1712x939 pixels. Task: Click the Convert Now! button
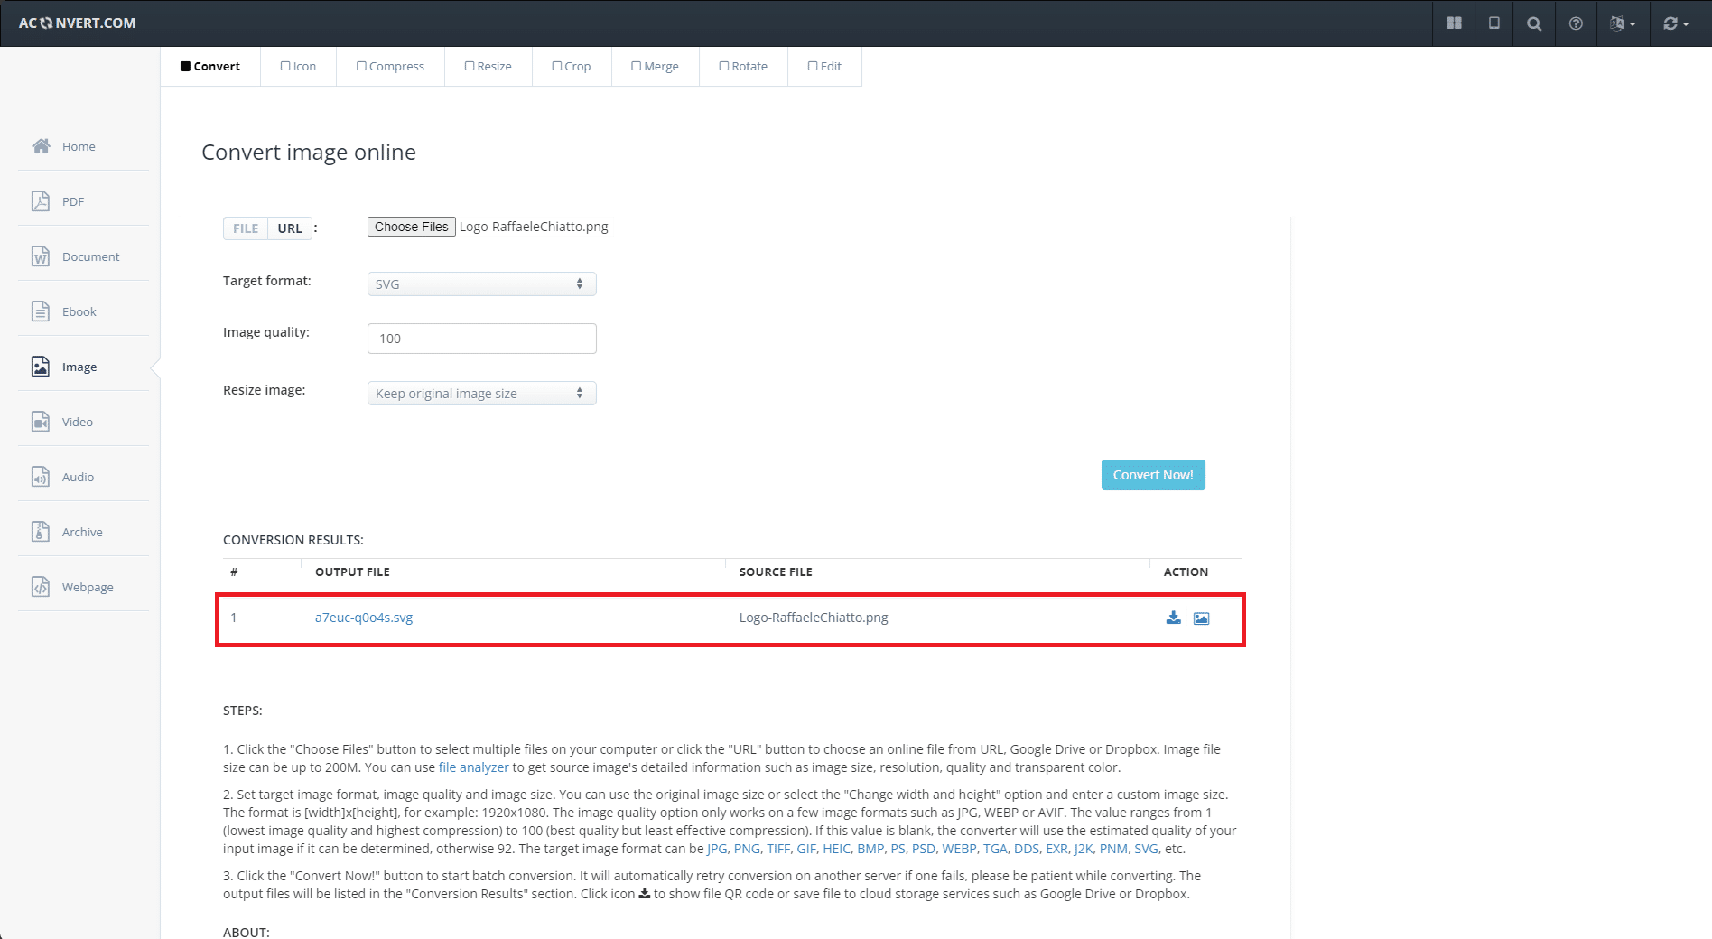[1153, 475]
